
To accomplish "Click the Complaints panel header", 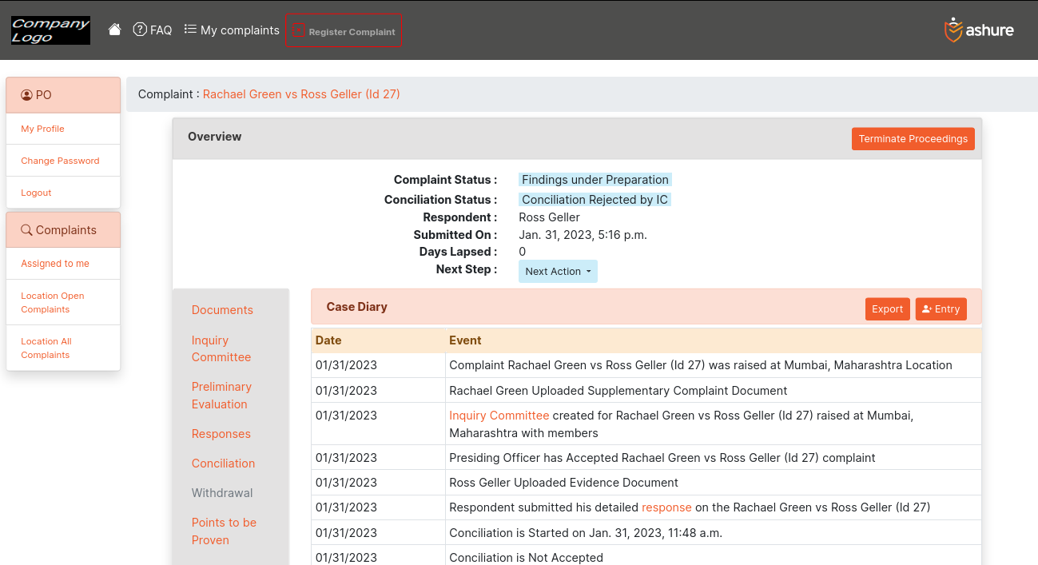I will tap(63, 230).
